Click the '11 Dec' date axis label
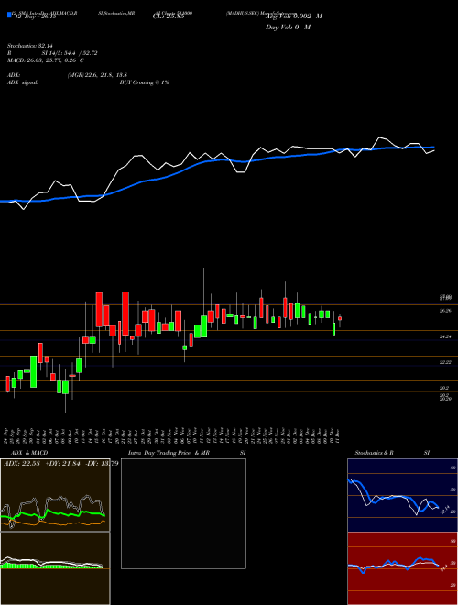The image size is (458, 605). pyautogui.click(x=338, y=434)
